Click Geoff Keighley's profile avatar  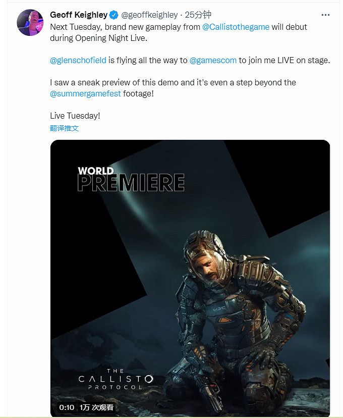[30, 23]
